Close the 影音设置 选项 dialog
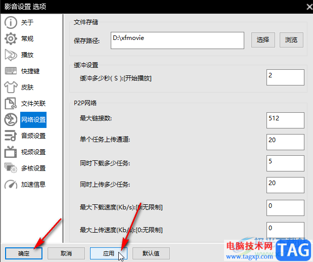This screenshot has height=262, width=313. tap(309, 7)
